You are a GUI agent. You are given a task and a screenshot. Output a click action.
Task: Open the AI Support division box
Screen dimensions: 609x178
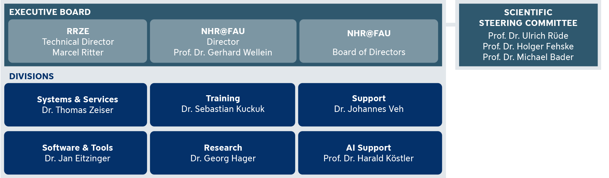[x=370, y=153]
